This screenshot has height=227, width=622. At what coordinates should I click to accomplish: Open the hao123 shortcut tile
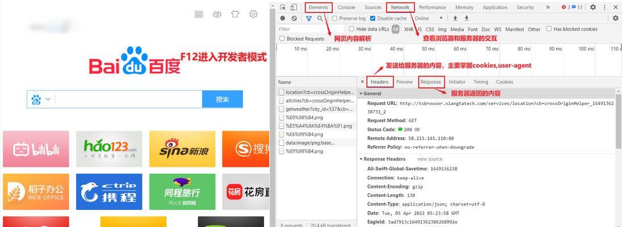tap(109, 149)
